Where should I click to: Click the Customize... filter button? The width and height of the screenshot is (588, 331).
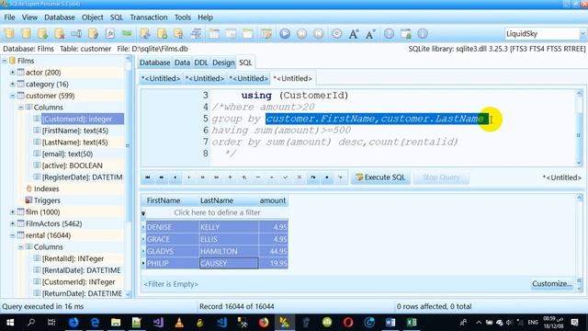[x=552, y=284]
